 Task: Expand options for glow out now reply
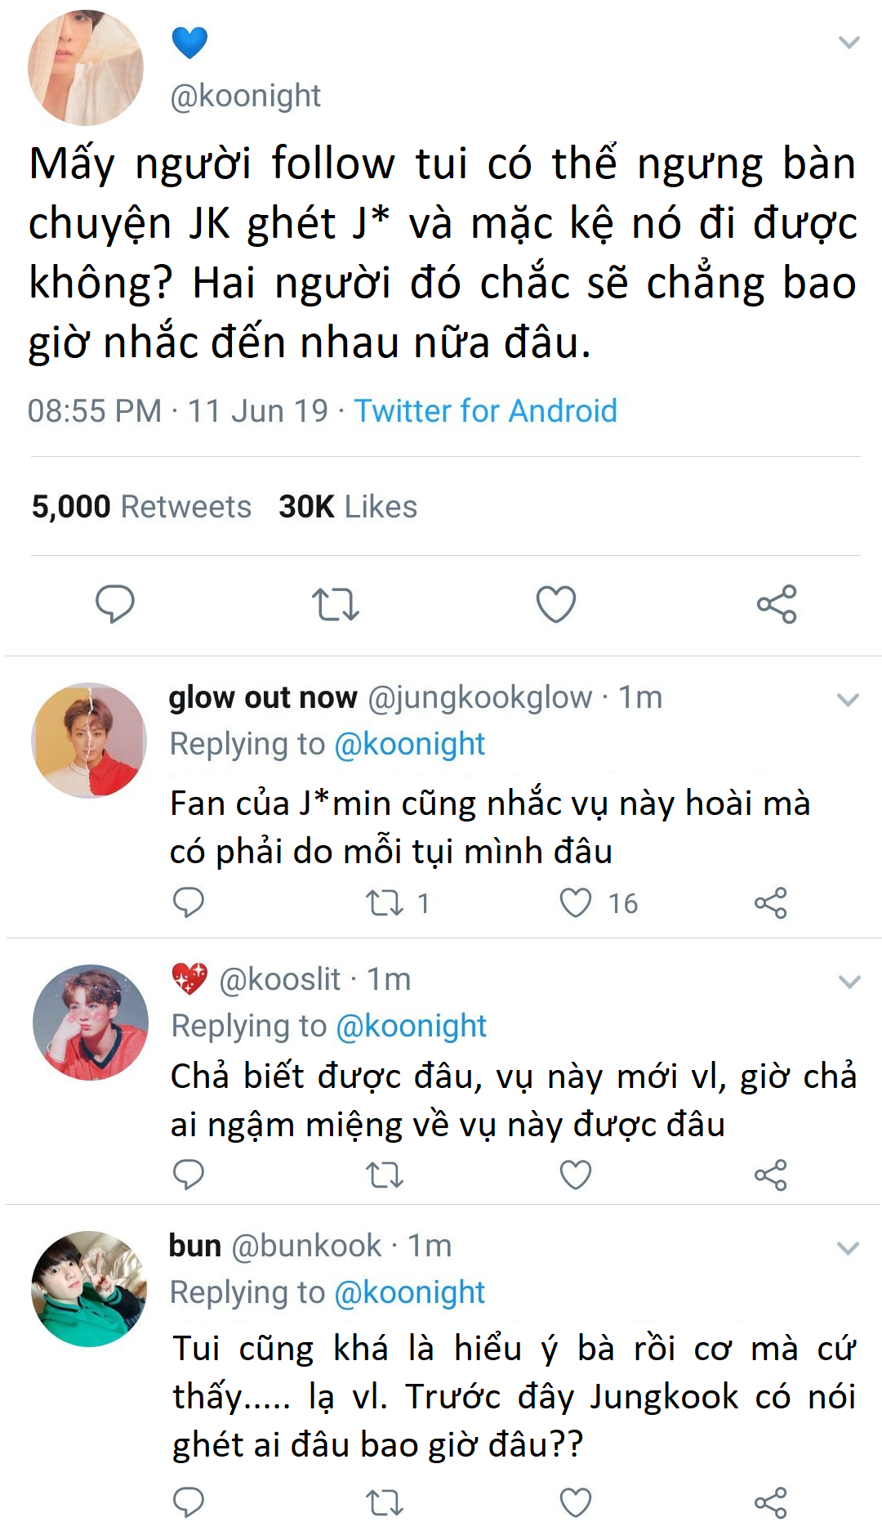[849, 700]
